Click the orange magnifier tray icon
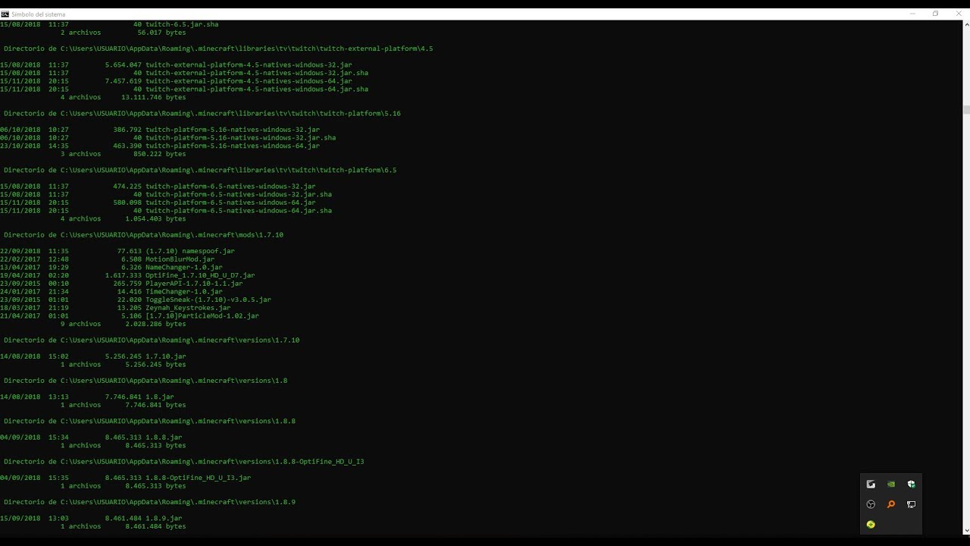Screen dimensions: 970x546 [891, 504]
